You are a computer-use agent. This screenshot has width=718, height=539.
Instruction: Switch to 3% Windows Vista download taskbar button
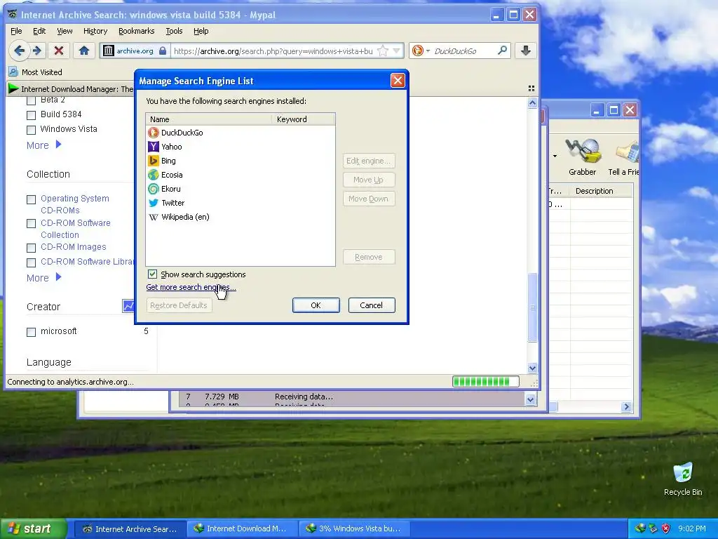[x=354, y=528]
